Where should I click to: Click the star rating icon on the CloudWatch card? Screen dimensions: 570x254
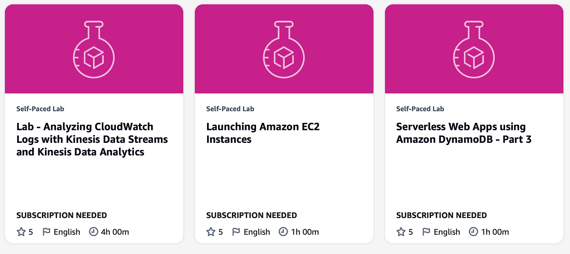(x=21, y=232)
